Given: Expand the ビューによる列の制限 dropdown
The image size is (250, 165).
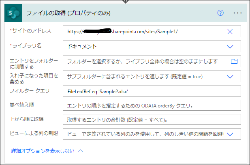Looking at the screenshot, I should point(230,134).
